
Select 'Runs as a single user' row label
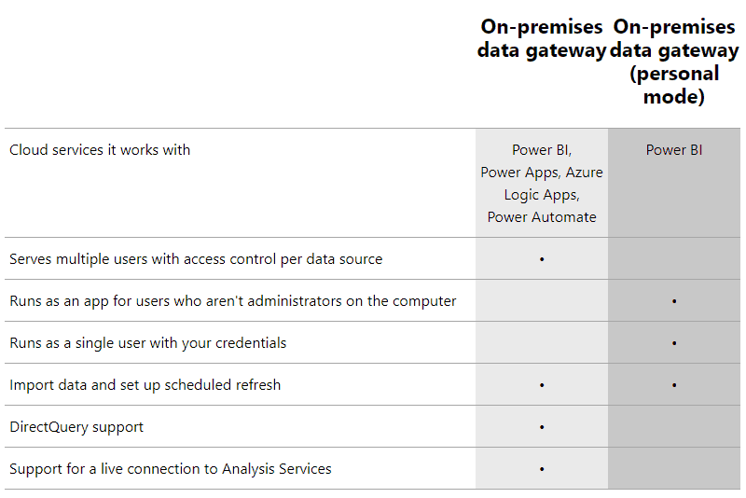pyautogui.click(x=148, y=343)
